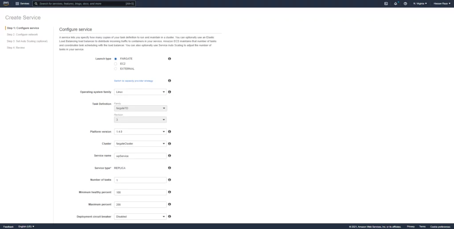Click the Services menu label
The image size is (454, 229).
click(25, 4)
